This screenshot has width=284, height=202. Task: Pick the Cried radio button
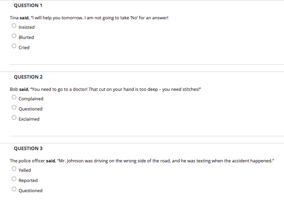click(x=14, y=46)
